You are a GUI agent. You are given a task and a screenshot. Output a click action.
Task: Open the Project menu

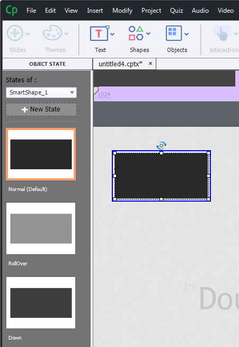coord(151,11)
